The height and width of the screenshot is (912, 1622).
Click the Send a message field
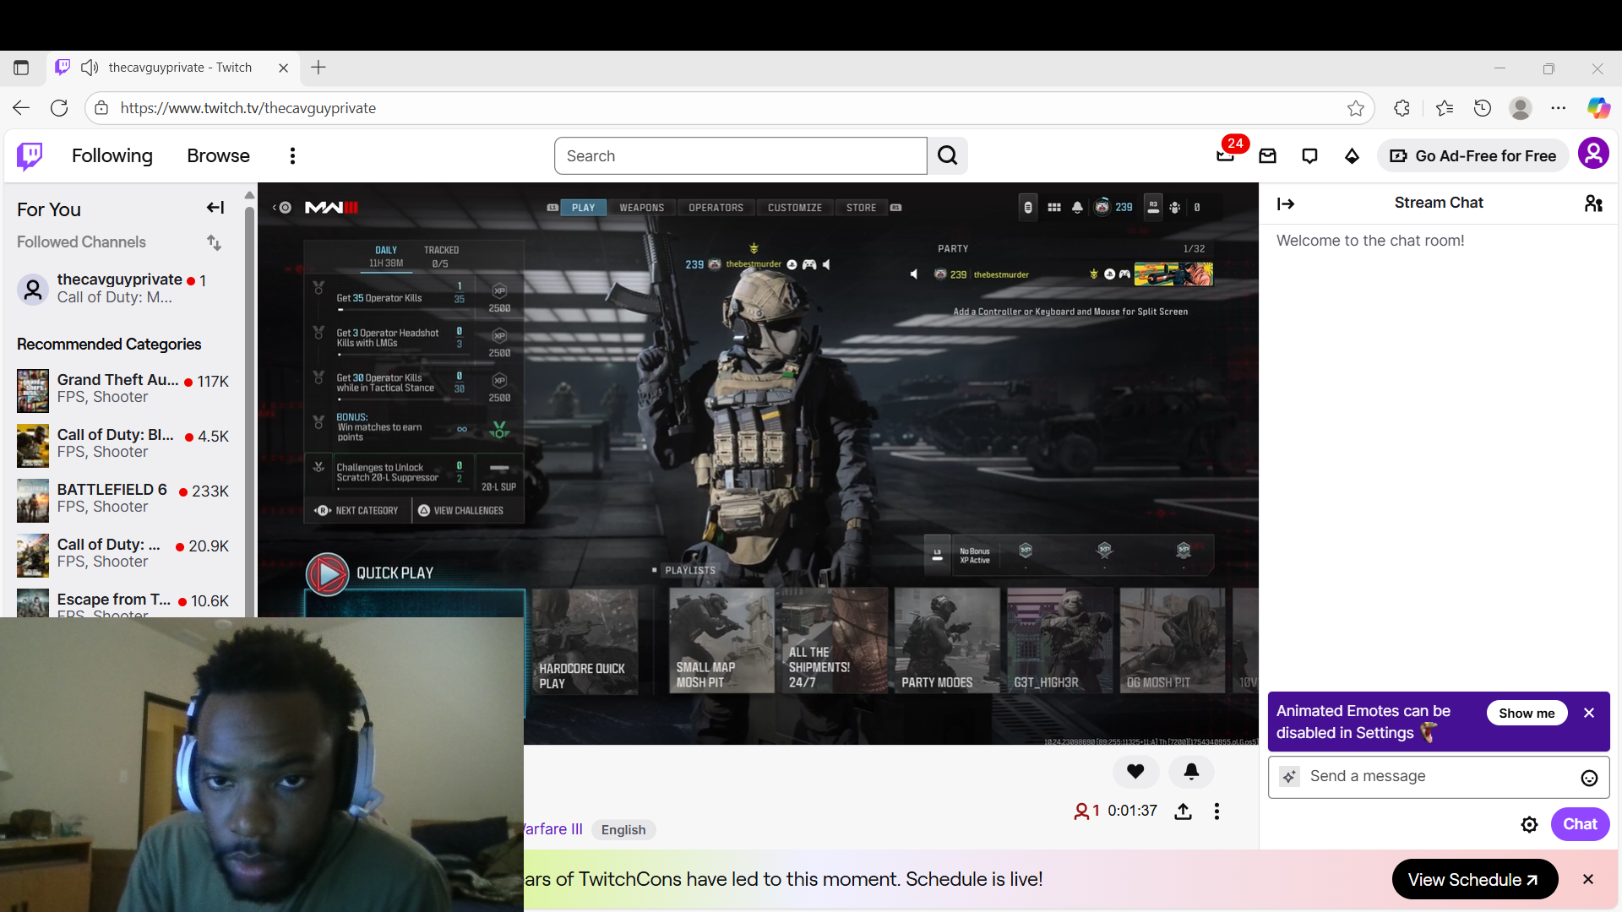pos(1439,777)
